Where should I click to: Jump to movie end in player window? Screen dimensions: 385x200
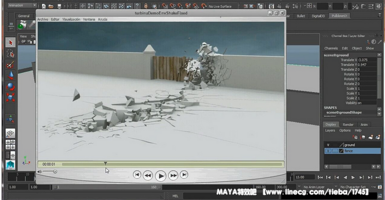tap(184, 174)
